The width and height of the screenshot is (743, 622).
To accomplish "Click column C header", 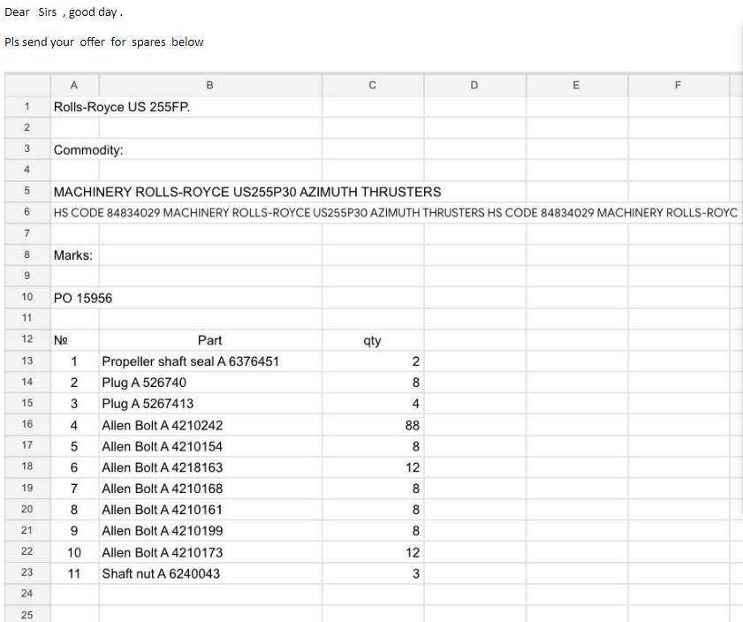I will 372,86.
